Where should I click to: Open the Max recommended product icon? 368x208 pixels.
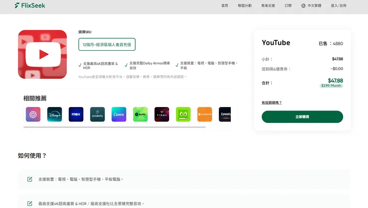point(76,114)
